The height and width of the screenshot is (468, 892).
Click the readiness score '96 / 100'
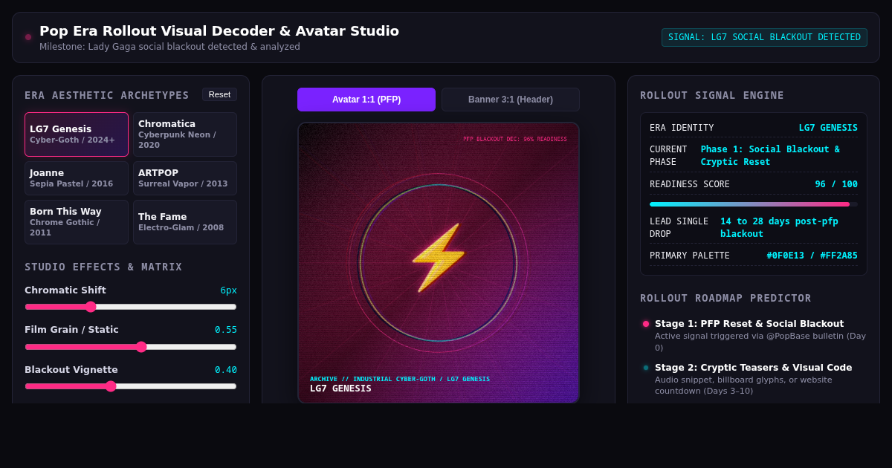(836, 184)
